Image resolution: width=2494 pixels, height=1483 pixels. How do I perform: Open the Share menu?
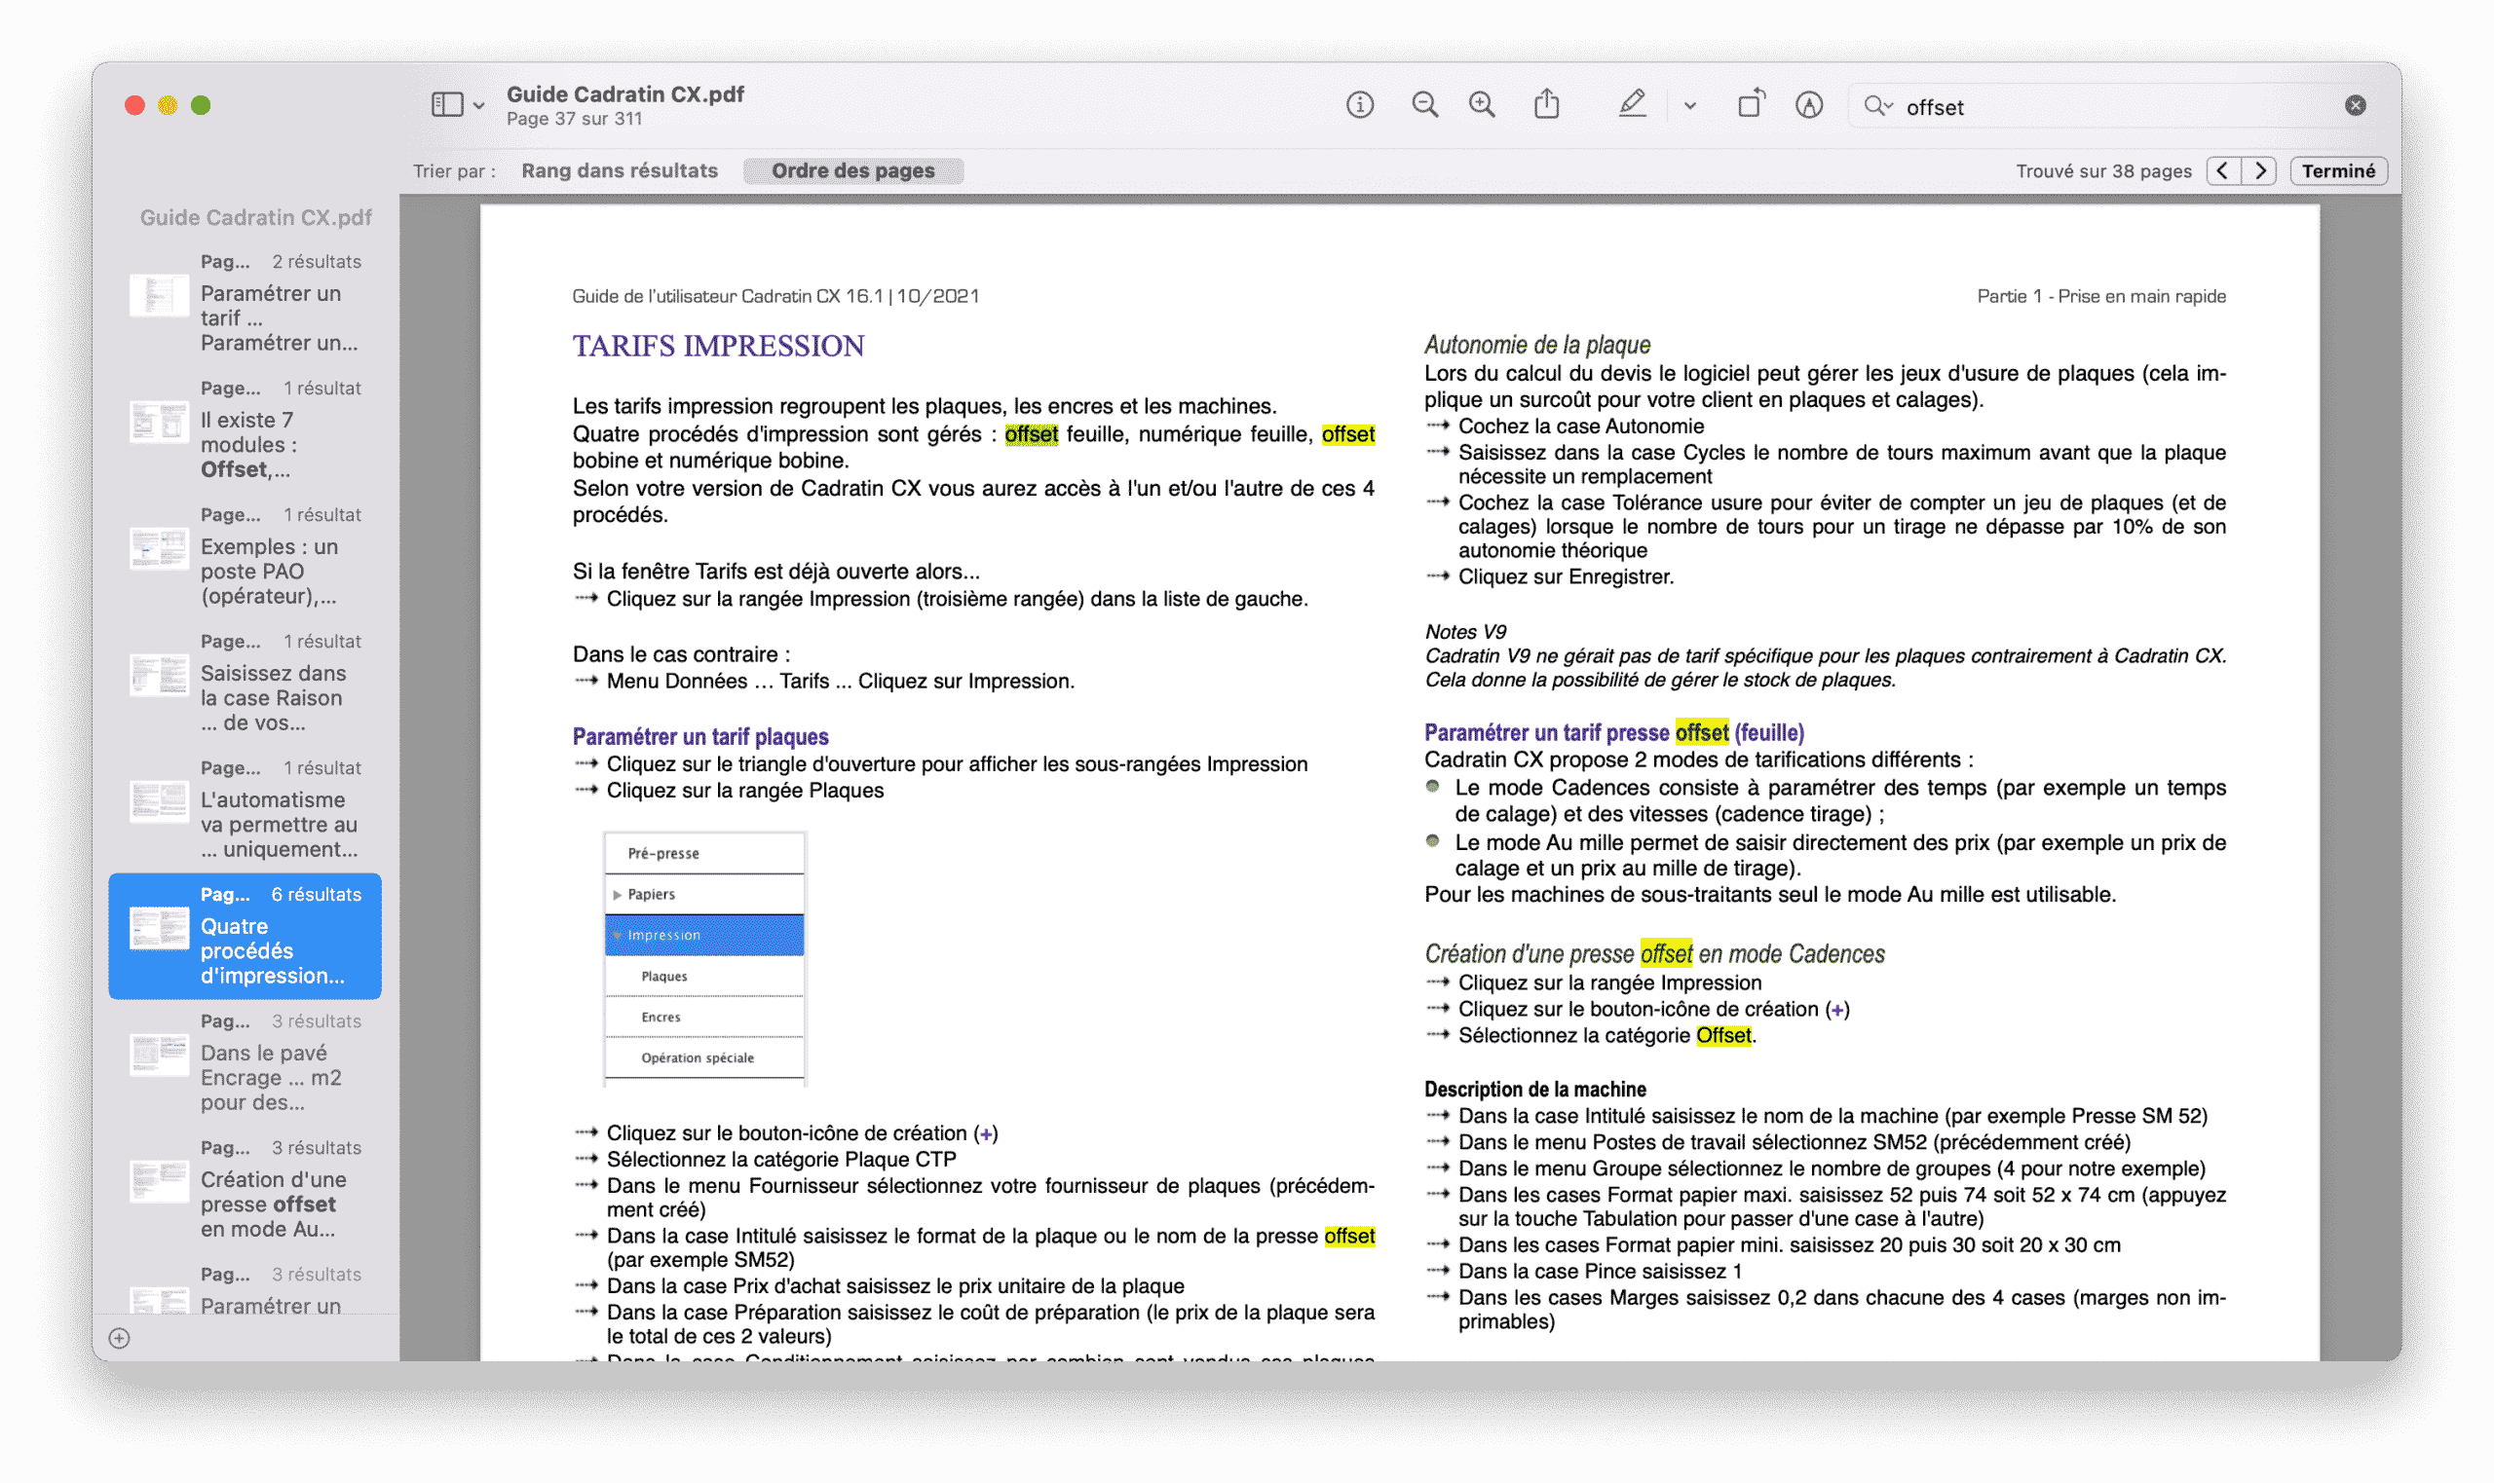pyautogui.click(x=1546, y=104)
